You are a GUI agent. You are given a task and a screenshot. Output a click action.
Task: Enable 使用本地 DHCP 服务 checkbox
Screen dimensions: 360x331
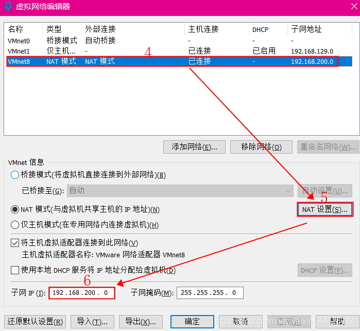click(x=15, y=270)
